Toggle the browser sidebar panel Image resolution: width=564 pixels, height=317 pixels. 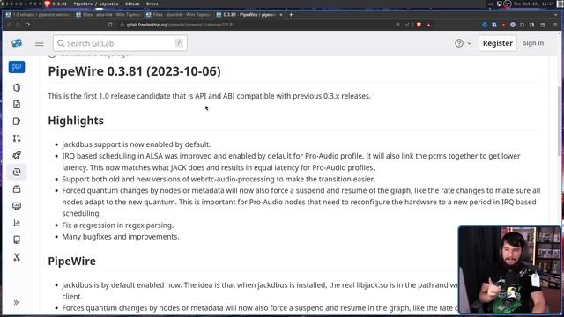click(x=531, y=25)
